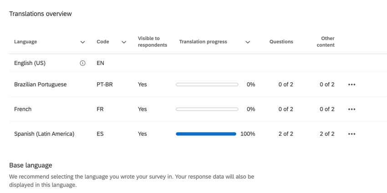This screenshot has width=387, height=193.
Task: Open three-dot menu for Brazilian Portuguese
Action: point(351,84)
